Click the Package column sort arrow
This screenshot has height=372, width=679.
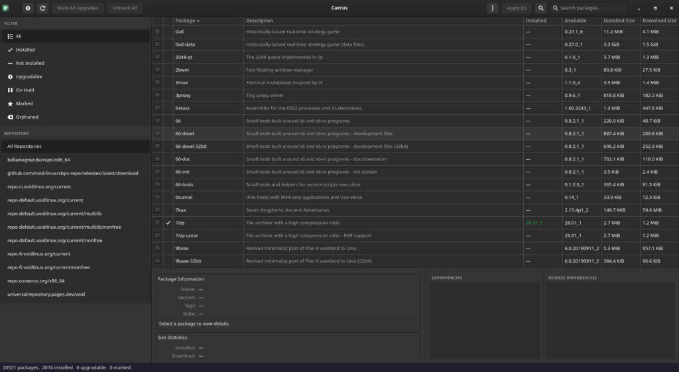click(198, 21)
